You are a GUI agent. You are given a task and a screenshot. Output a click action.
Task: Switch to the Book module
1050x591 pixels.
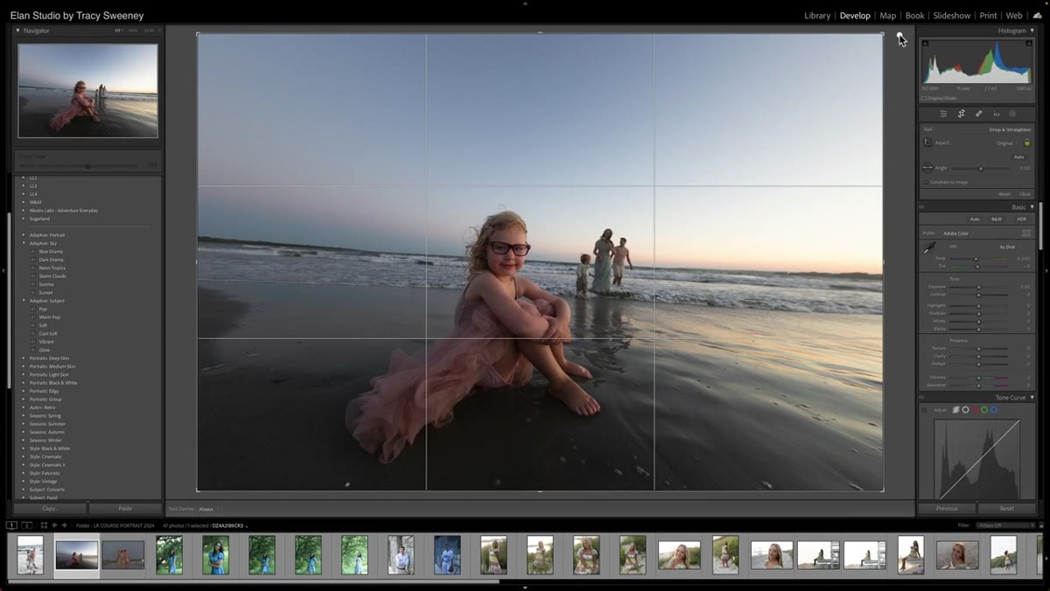pos(914,16)
